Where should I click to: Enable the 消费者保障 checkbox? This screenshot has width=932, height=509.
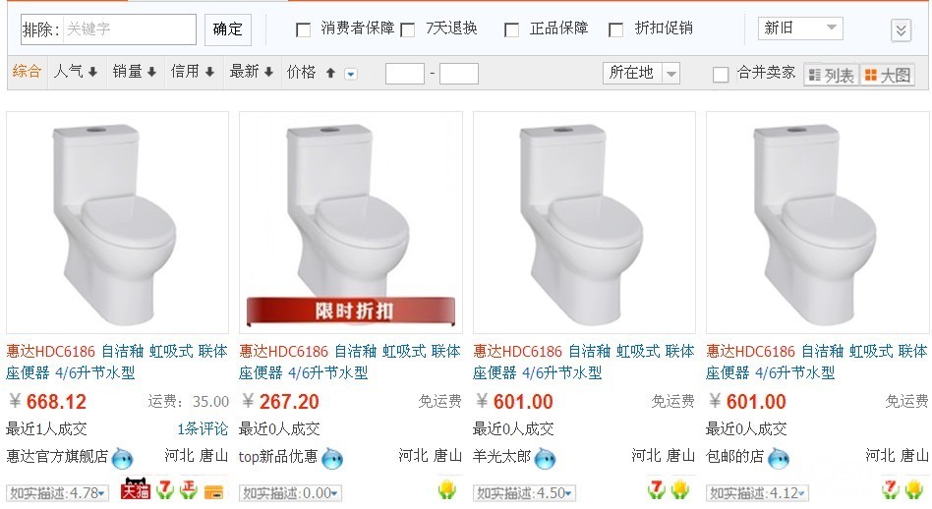tap(303, 29)
